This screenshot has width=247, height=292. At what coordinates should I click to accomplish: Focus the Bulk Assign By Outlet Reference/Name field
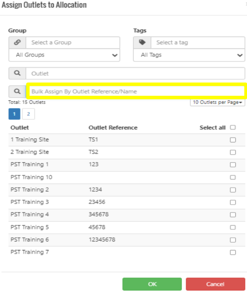[x=137, y=91]
